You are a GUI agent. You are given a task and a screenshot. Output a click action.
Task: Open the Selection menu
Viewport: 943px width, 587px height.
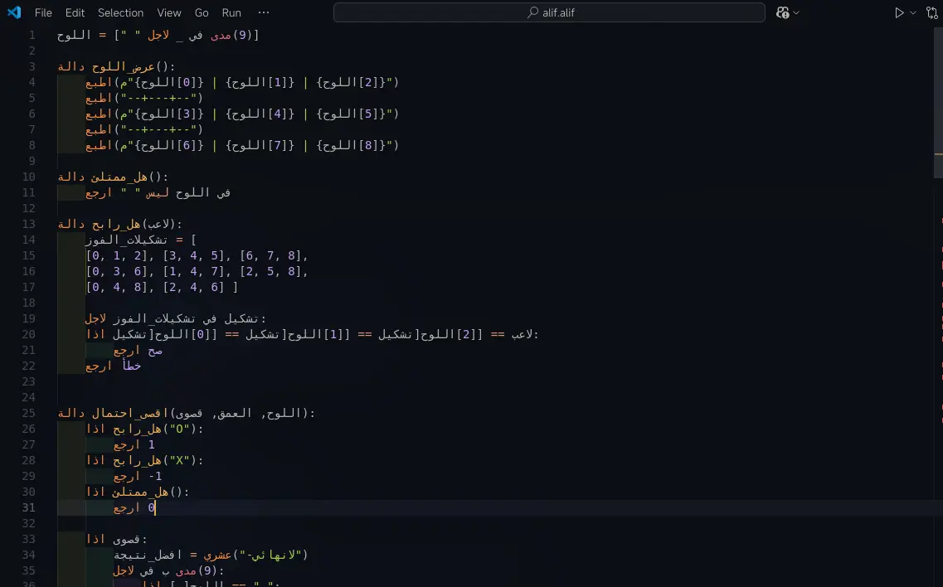click(x=120, y=12)
